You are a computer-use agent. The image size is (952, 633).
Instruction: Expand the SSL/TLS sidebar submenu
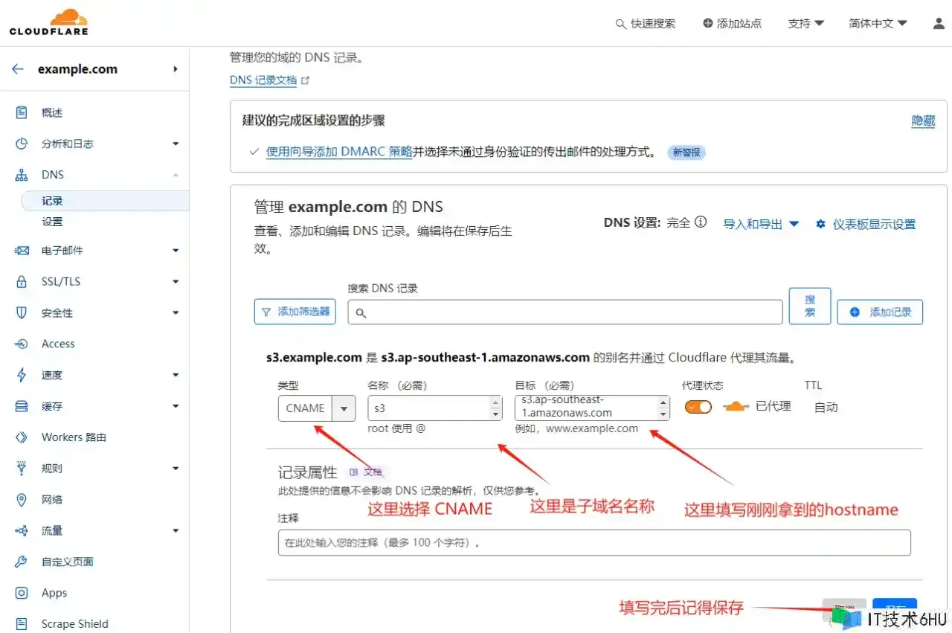[x=176, y=282]
